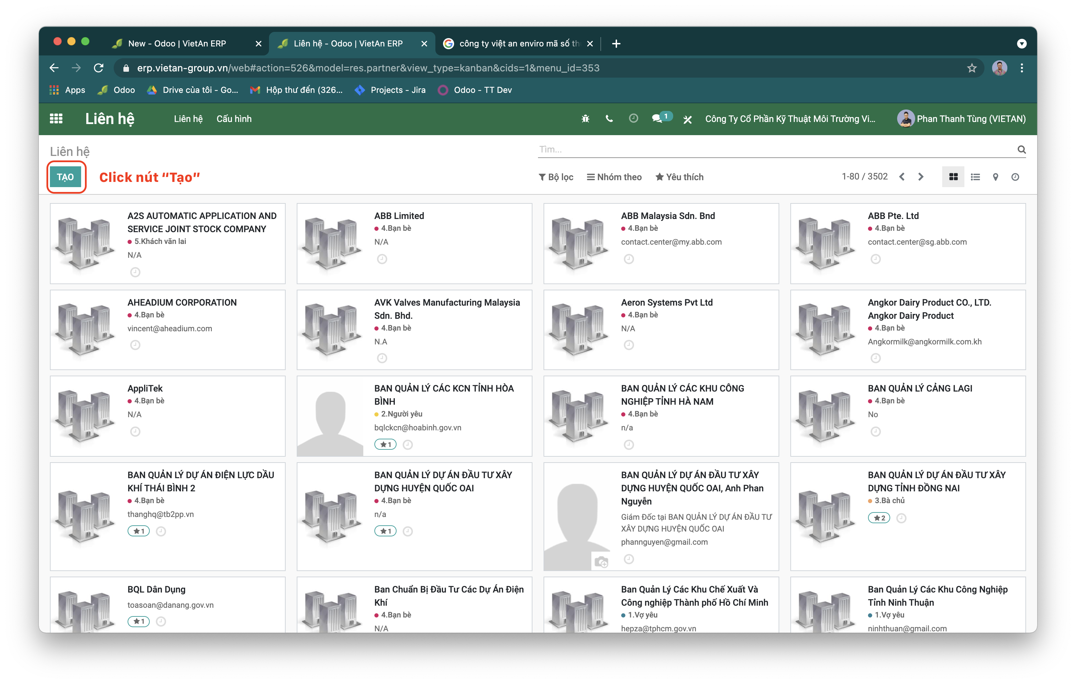The width and height of the screenshot is (1076, 684).
Task: Switch to the New - Odoo browser tab
Action: tap(177, 43)
